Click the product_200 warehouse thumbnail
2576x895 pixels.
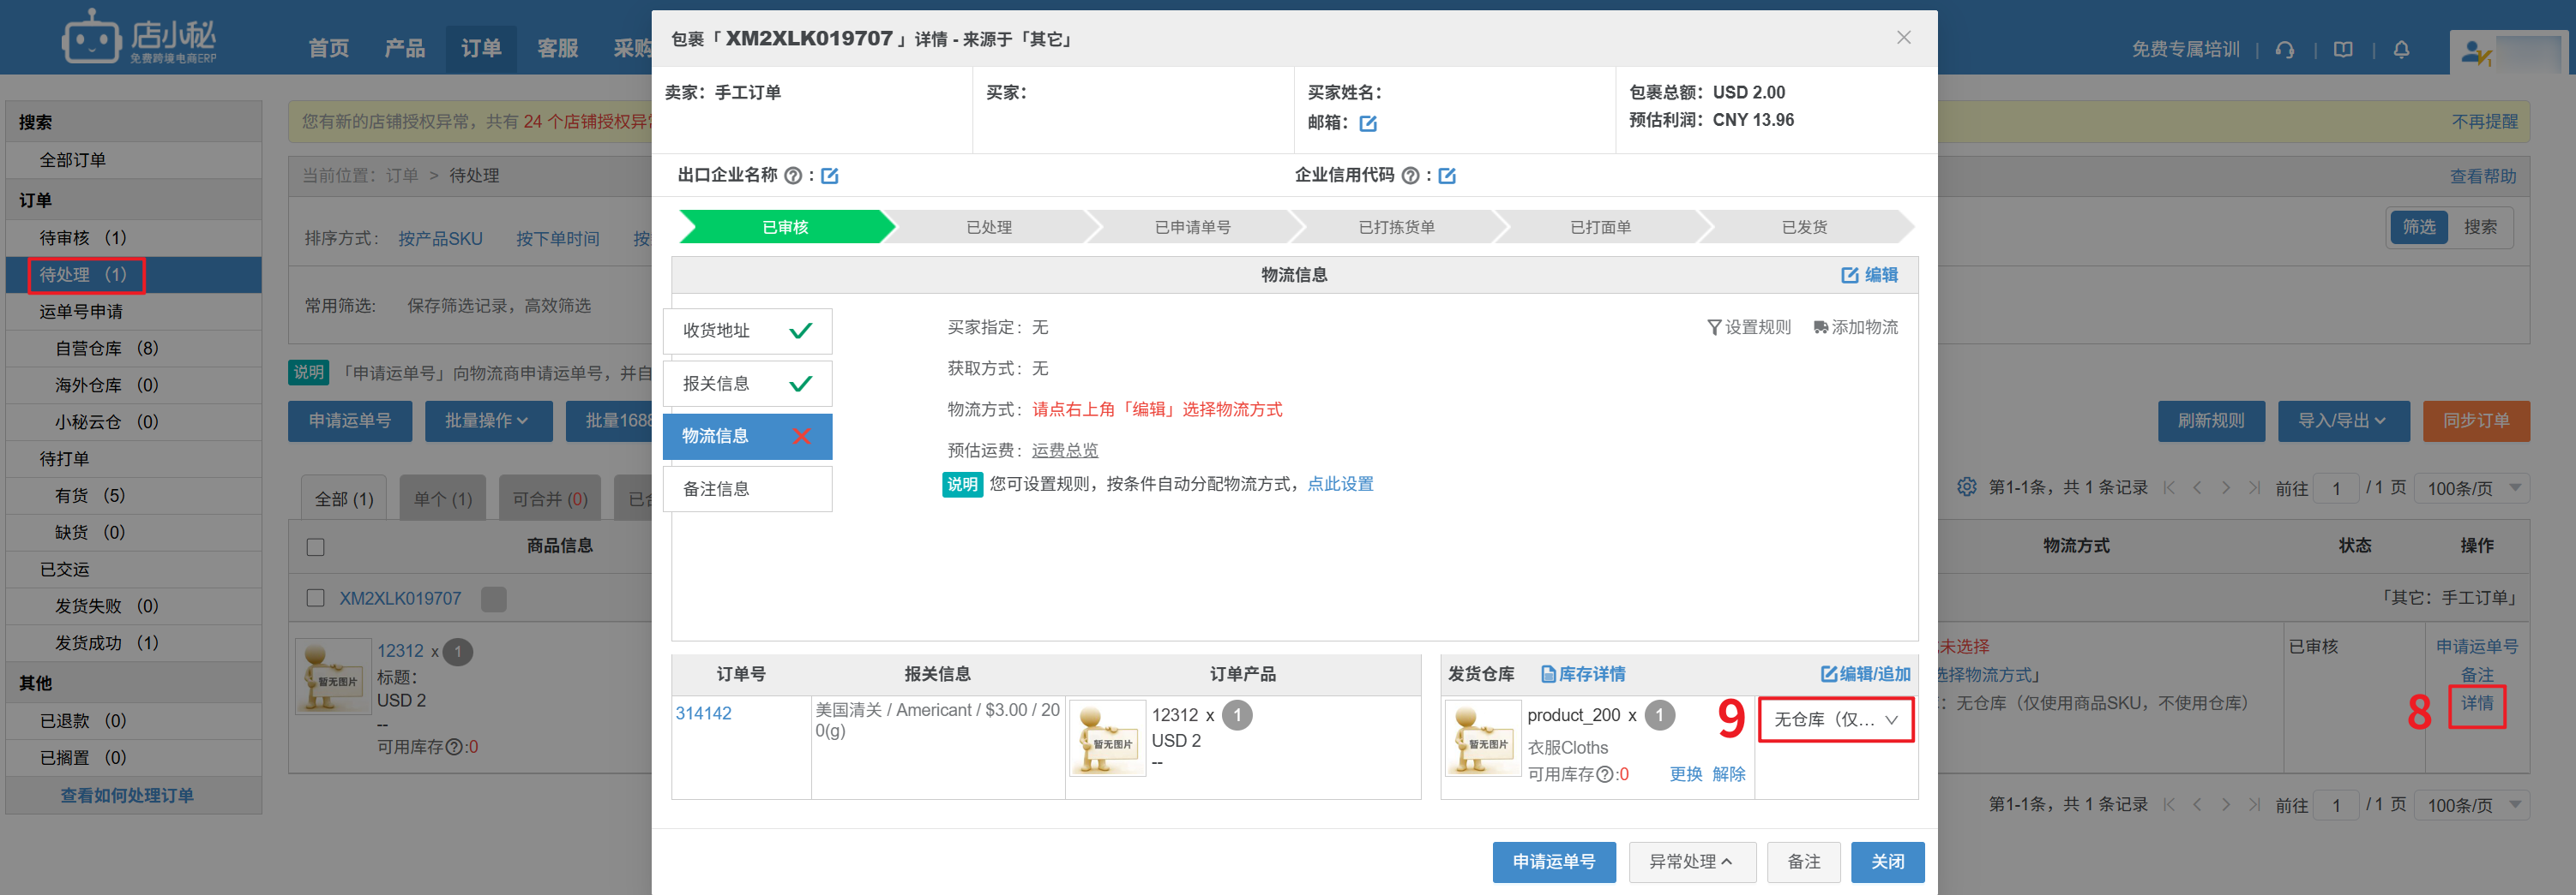(1482, 739)
